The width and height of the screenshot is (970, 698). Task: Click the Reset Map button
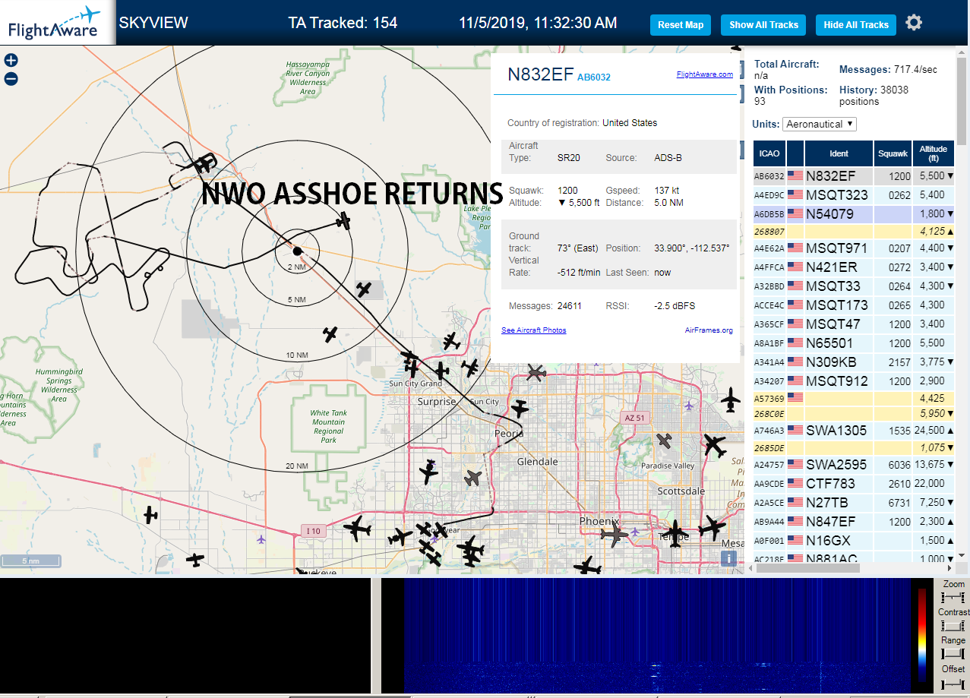681,25
